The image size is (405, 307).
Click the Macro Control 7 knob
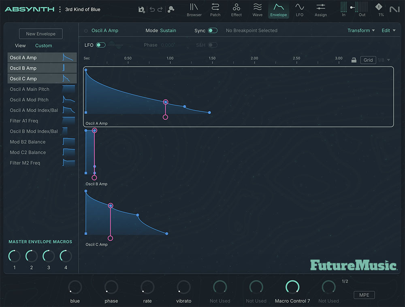pos(292,287)
